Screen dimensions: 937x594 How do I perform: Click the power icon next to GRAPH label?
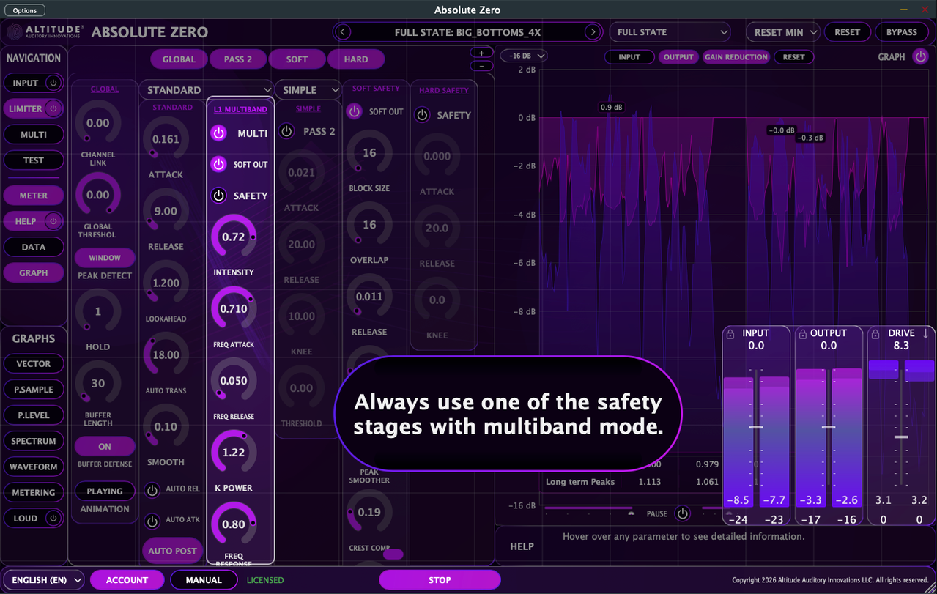pos(920,56)
